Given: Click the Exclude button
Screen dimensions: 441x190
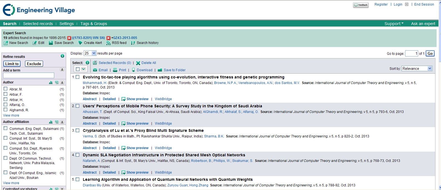Looking at the screenshot, I should pos(34,64).
